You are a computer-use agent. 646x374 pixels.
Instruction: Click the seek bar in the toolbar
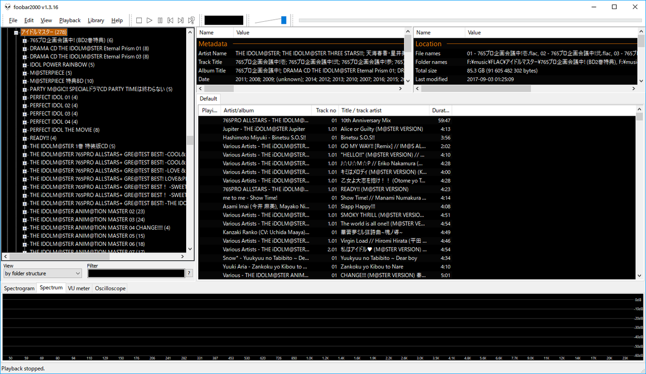point(470,20)
